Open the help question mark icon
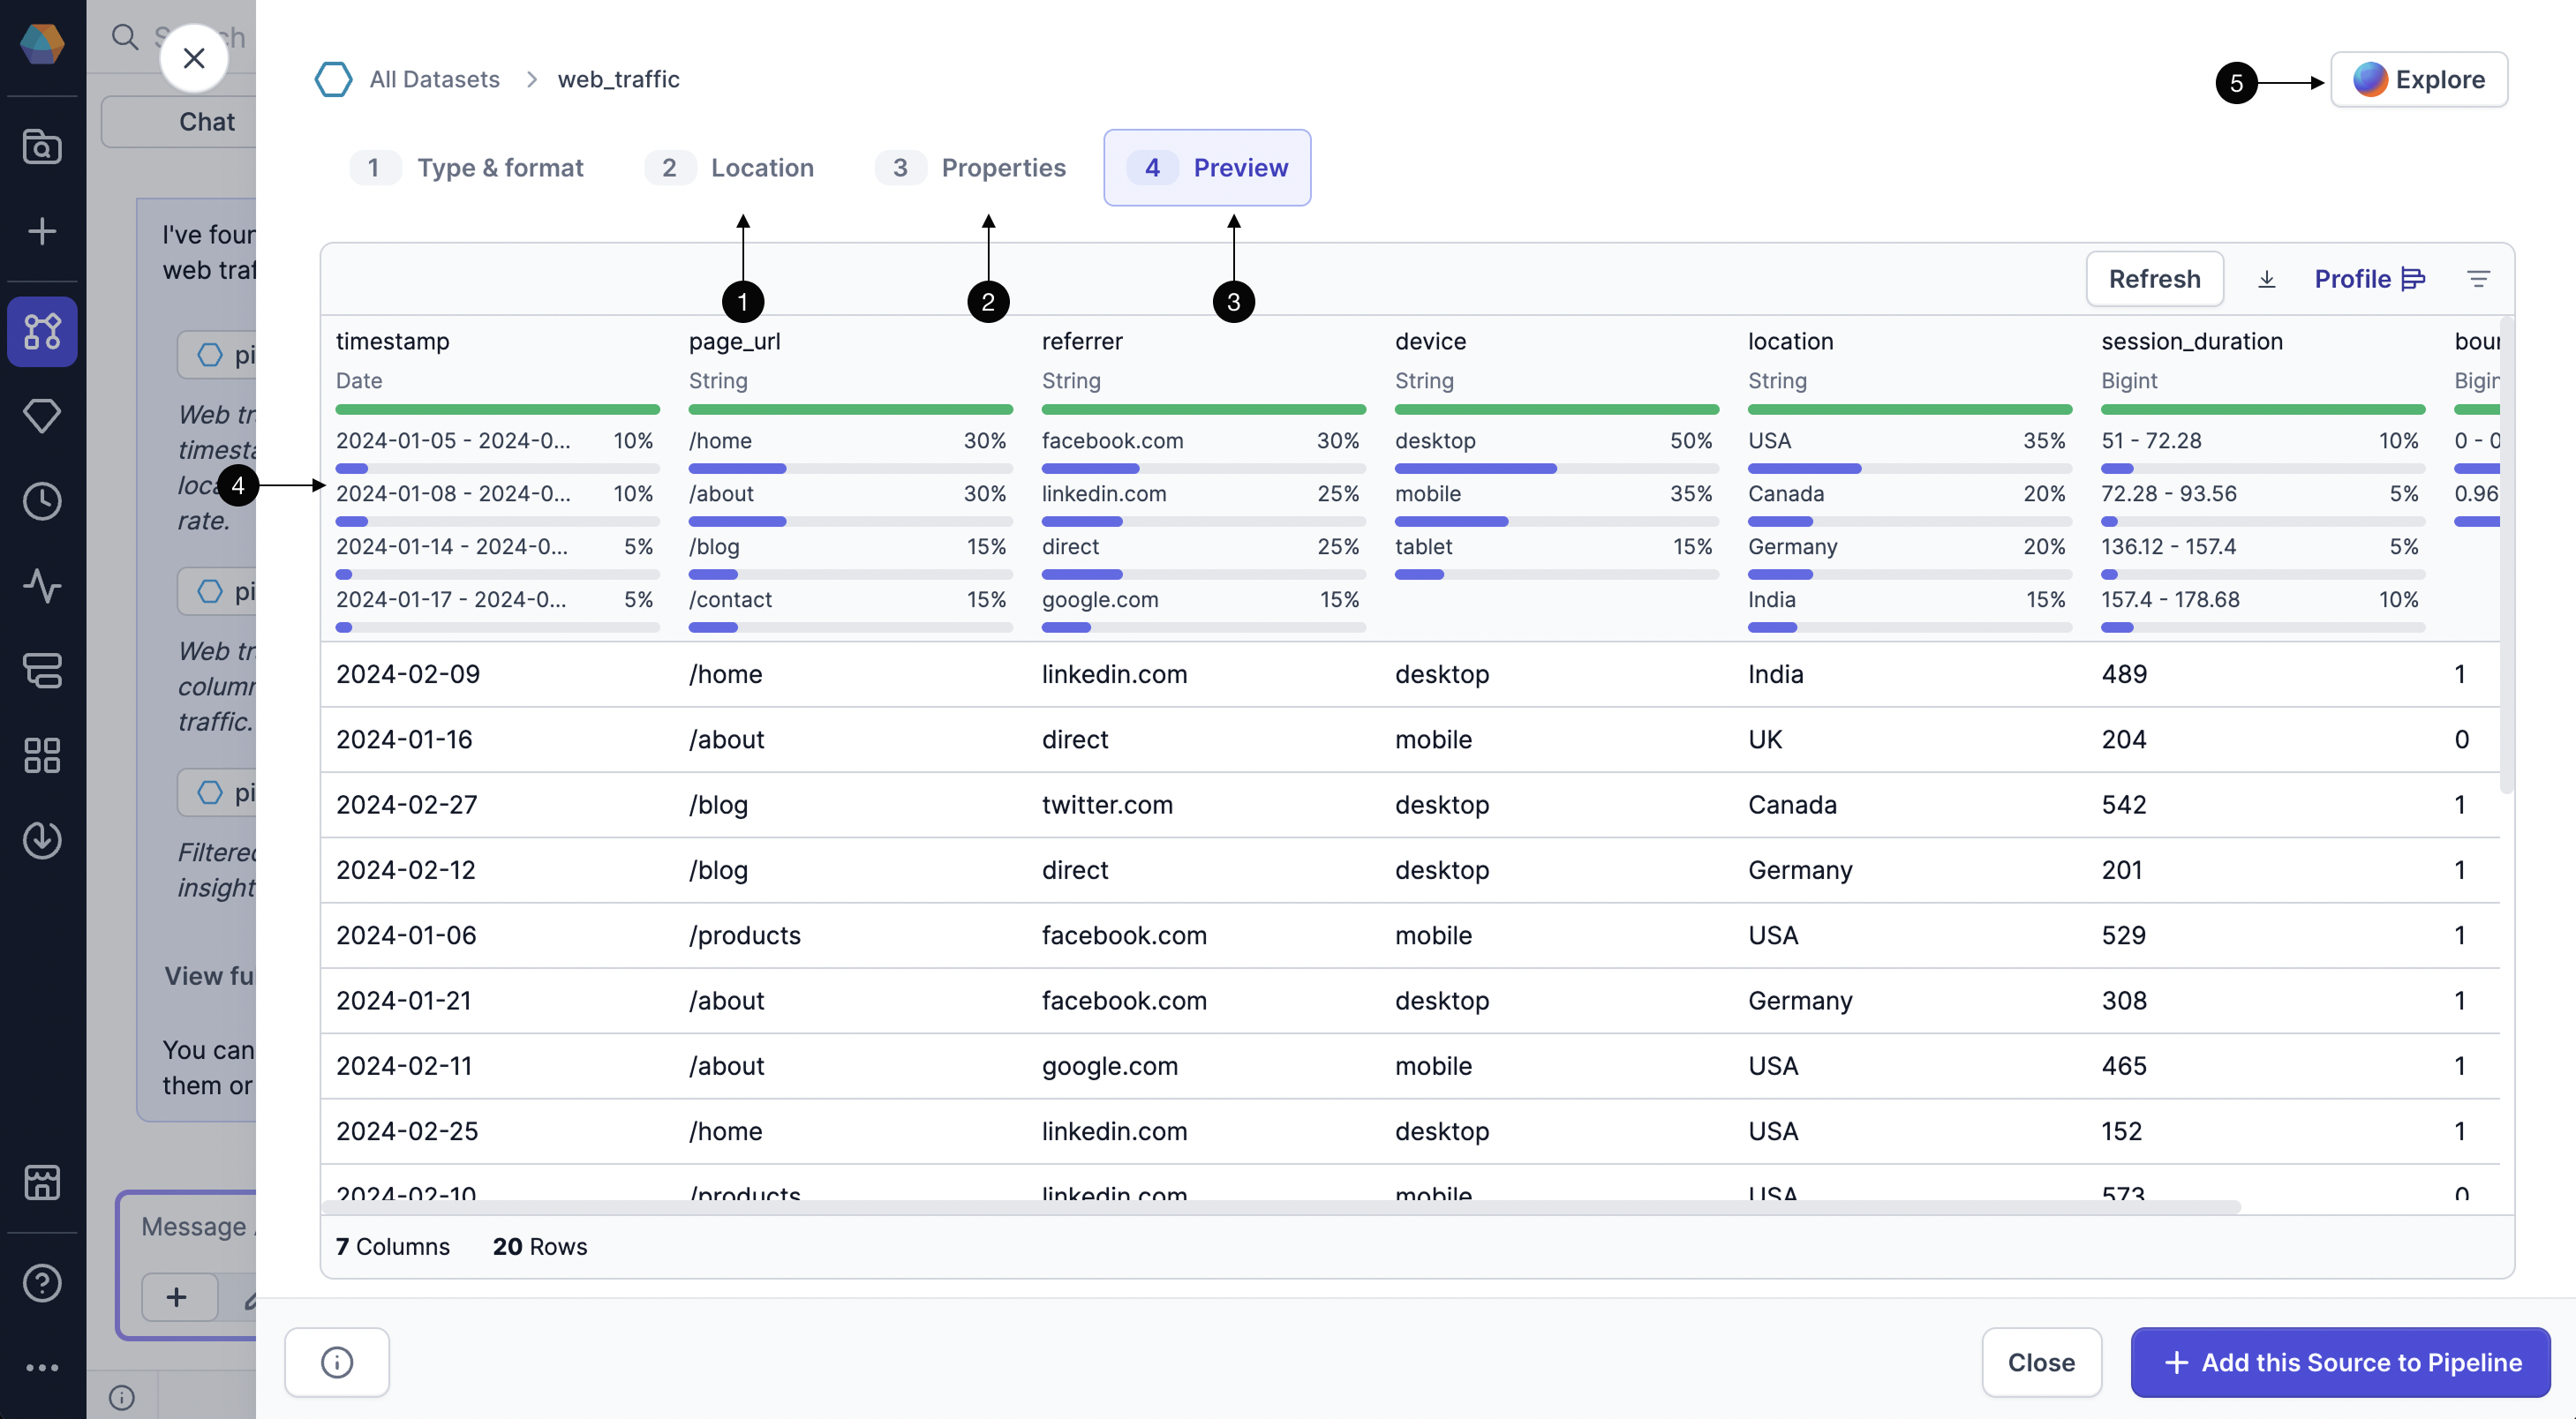The image size is (2576, 1419). (42, 1283)
